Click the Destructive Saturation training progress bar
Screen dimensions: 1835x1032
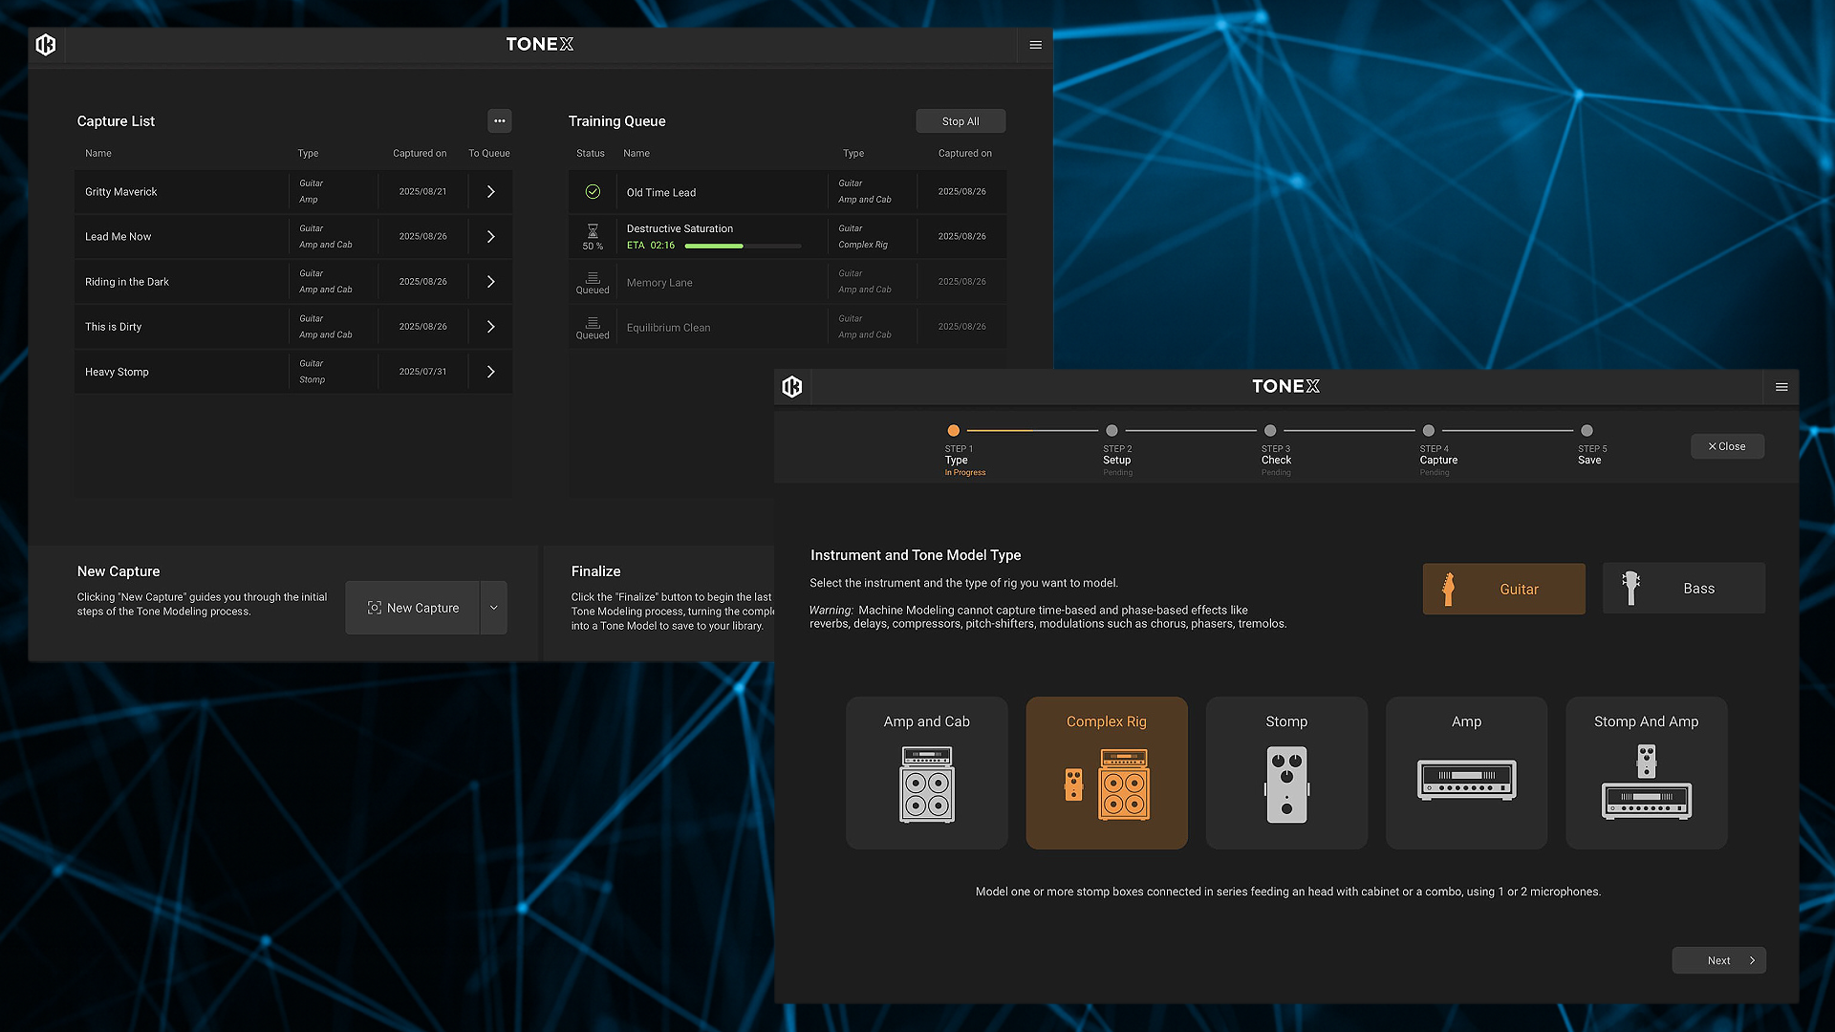coord(744,246)
